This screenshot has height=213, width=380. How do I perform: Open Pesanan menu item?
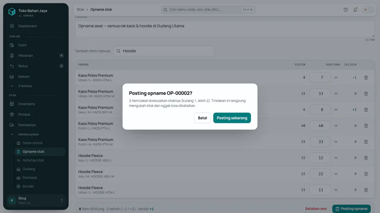click(36, 56)
